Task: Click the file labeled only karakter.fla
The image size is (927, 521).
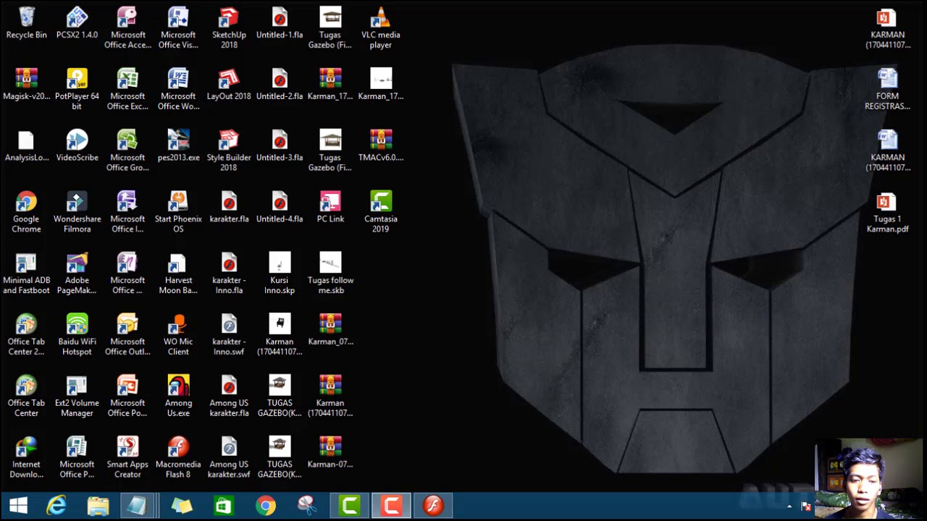Action: [x=229, y=208]
